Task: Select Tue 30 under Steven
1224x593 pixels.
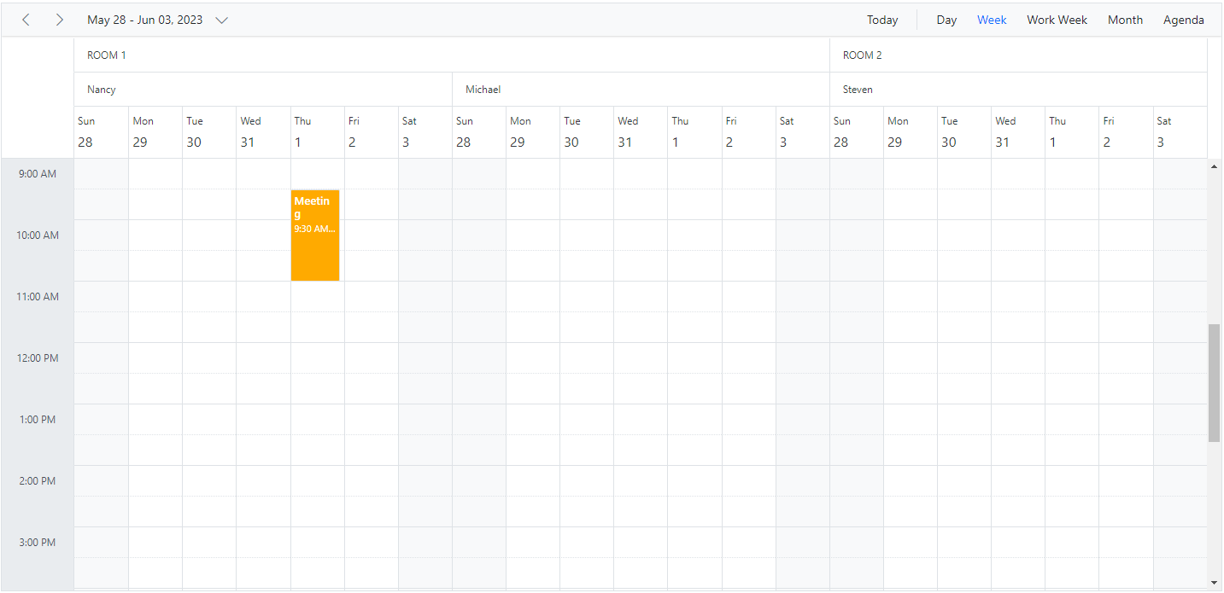Action: click(x=964, y=132)
